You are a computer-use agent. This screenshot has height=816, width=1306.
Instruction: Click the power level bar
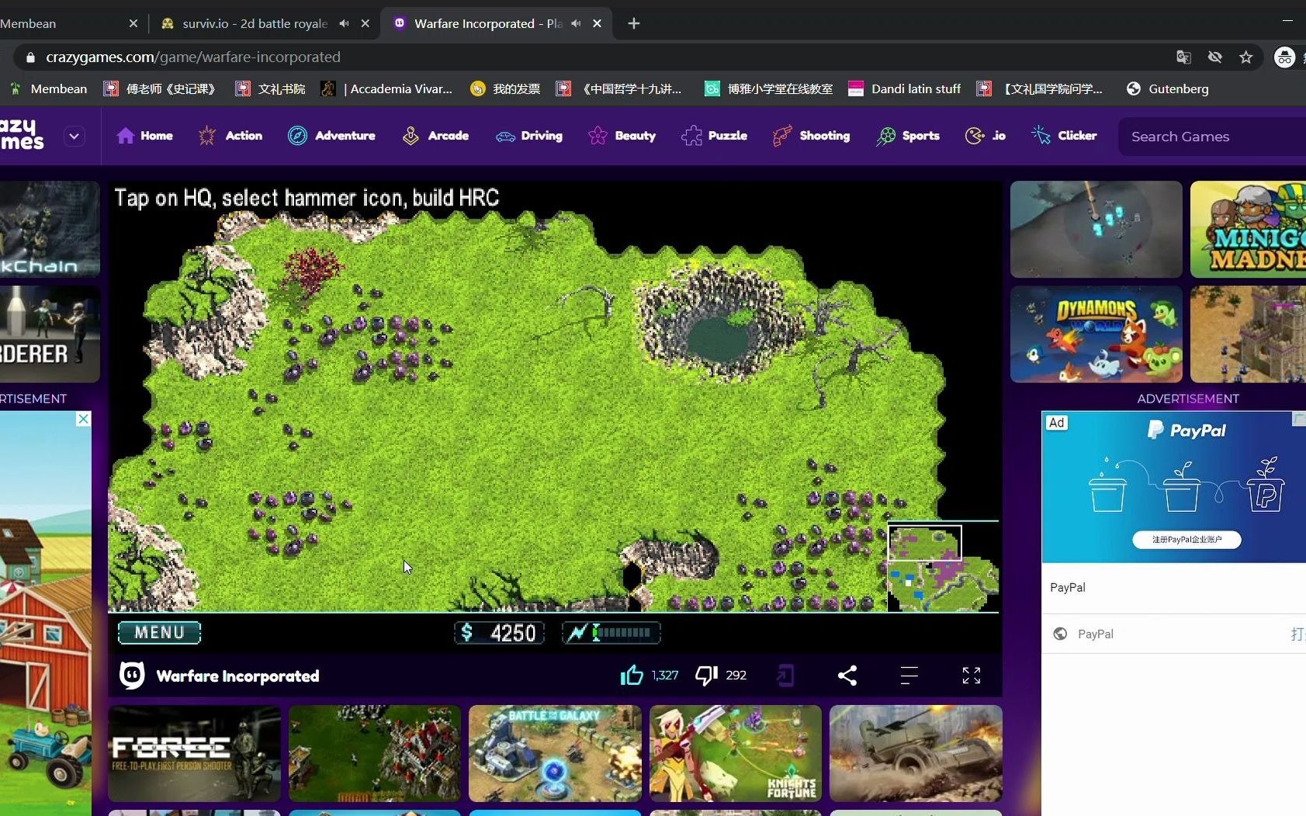tap(611, 633)
